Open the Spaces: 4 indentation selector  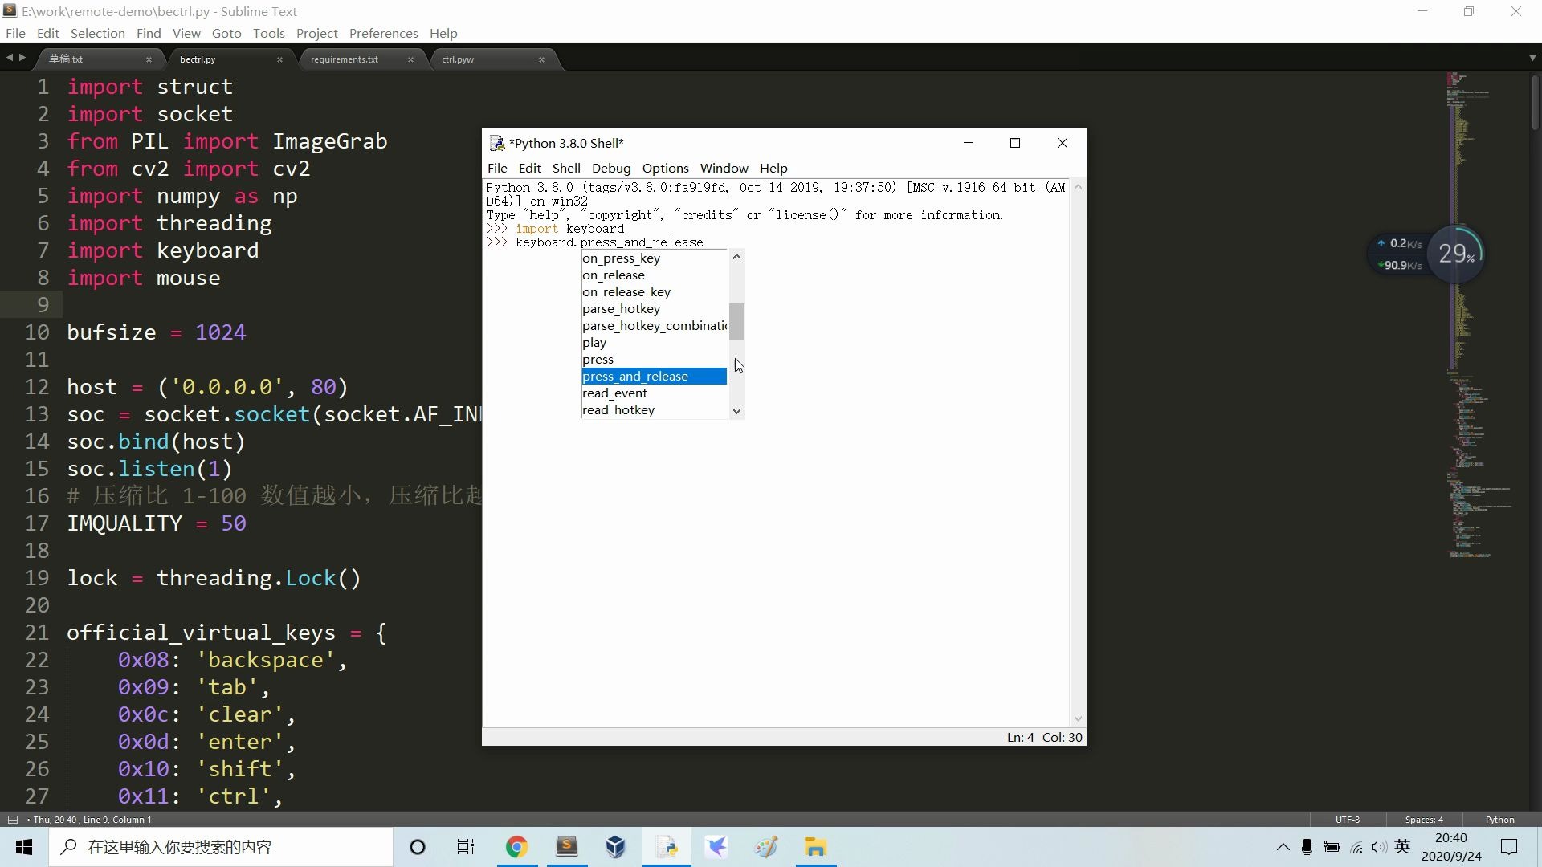tap(1423, 820)
